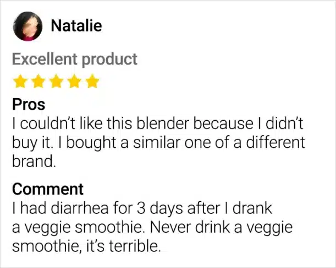336x268 pixels.
Task: Click the second yellow rating star
Action: [x=38, y=82]
